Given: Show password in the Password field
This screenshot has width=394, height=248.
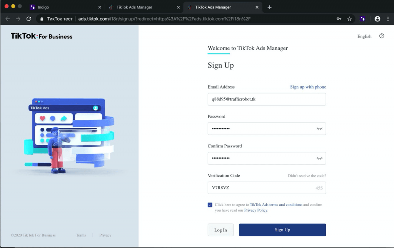Looking at the screenshot, I should click(x=319, y=129).
